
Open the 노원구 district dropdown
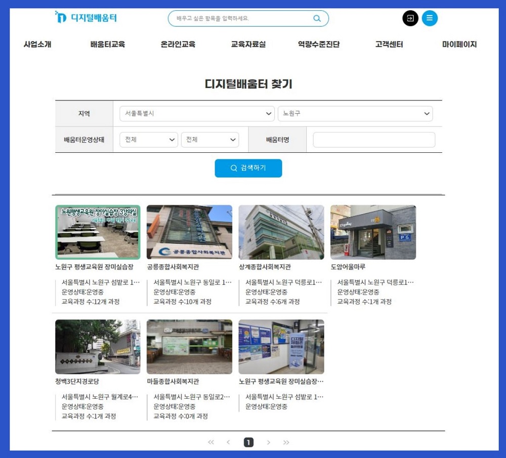click(x=355, y=114)
